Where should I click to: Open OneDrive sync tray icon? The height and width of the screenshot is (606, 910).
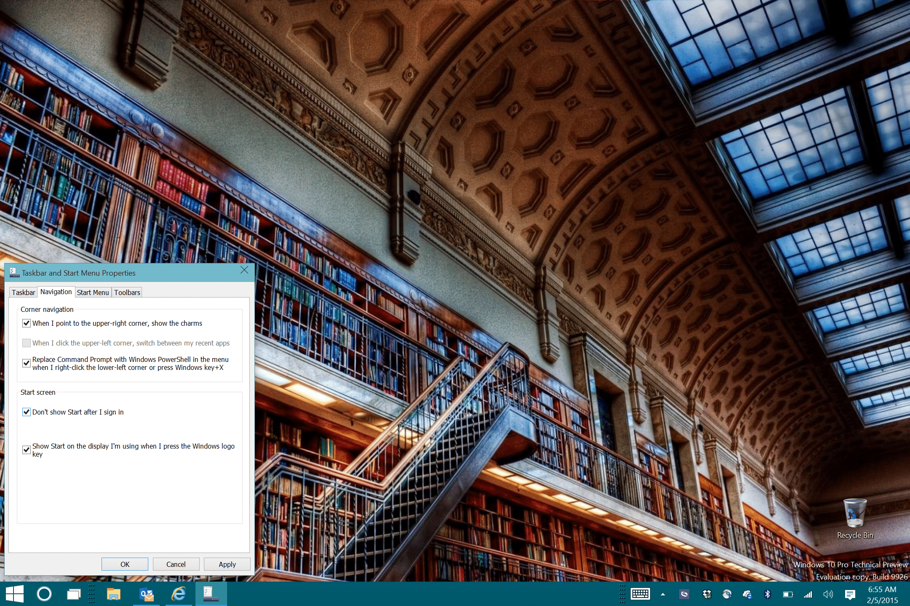(747, 595)
